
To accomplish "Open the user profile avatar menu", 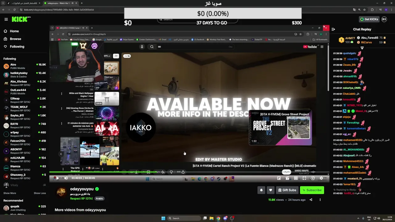I will (x=384, y=19).
